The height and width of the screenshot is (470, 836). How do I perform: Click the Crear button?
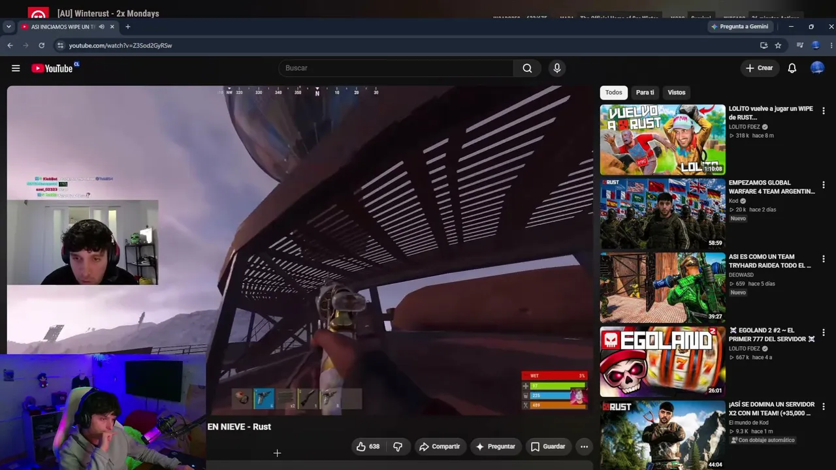click(760, 68)
